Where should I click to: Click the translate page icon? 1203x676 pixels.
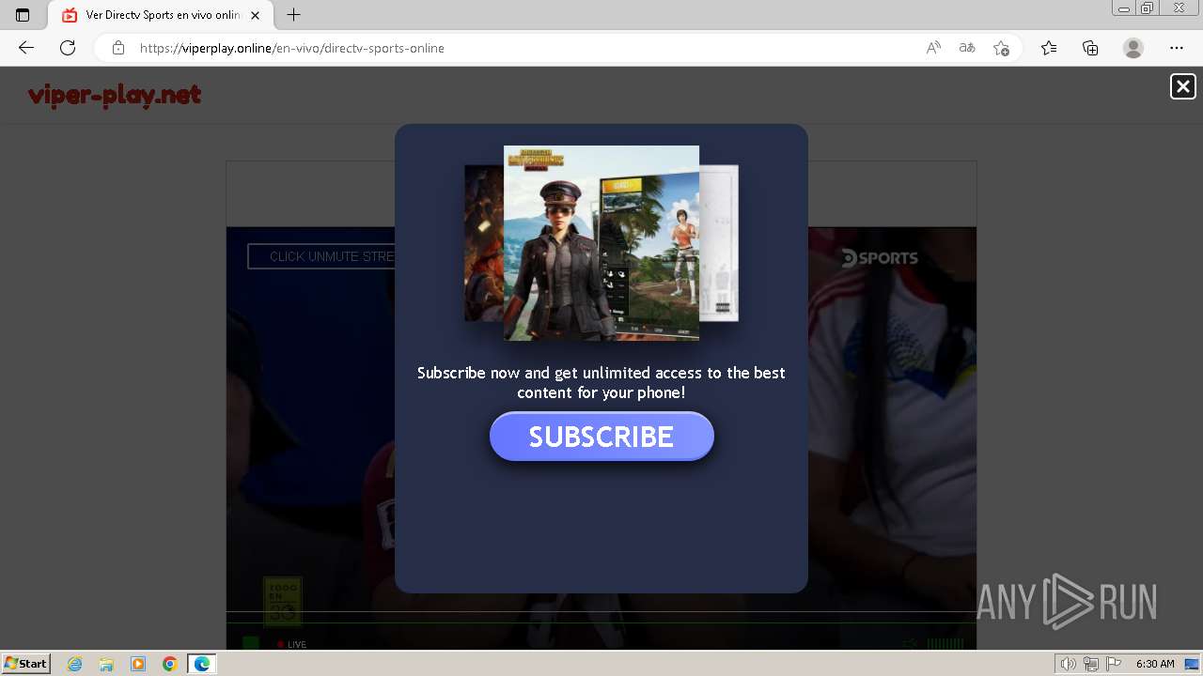point(967,48)
